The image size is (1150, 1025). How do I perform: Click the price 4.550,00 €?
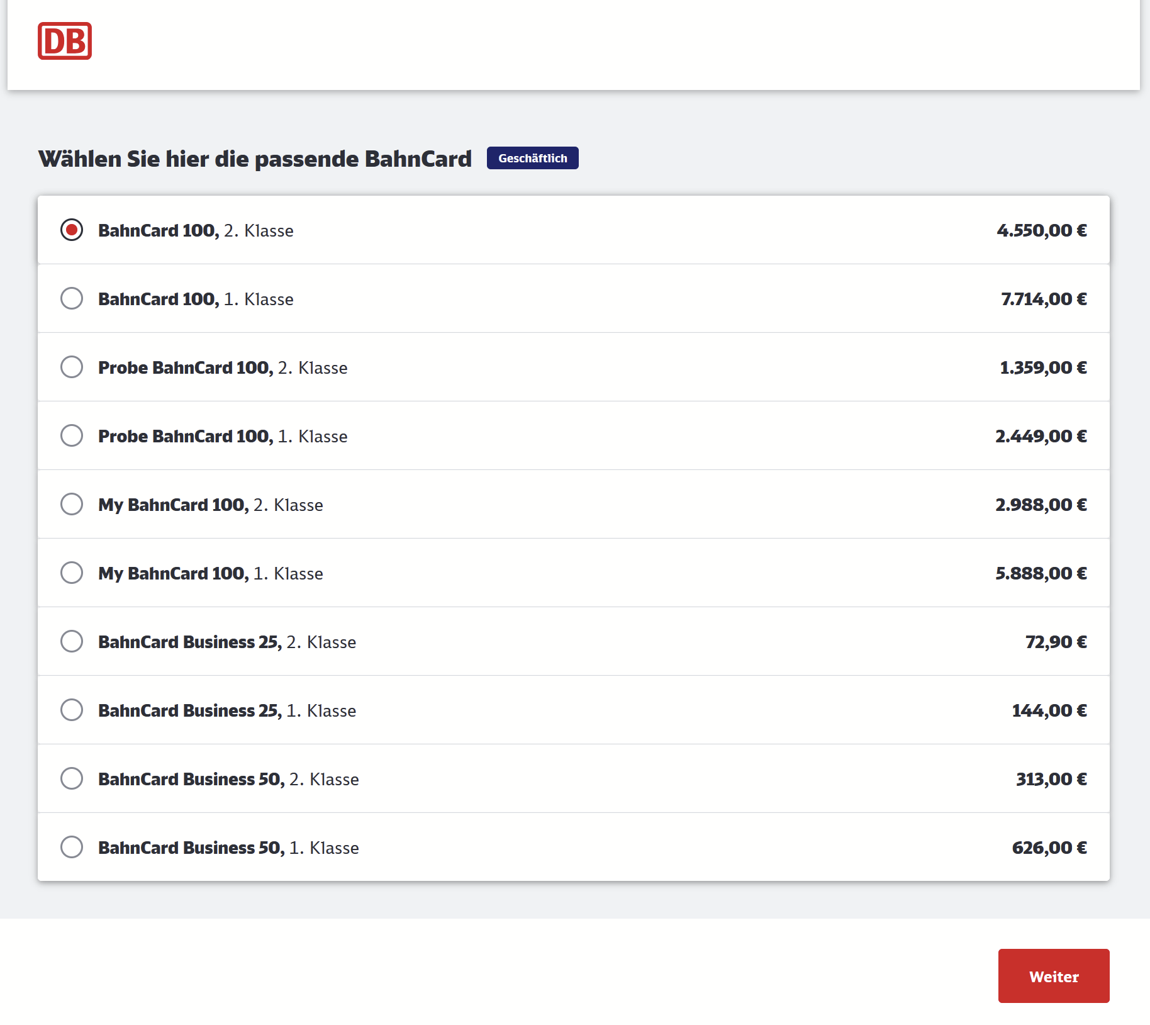point(1042,230)
